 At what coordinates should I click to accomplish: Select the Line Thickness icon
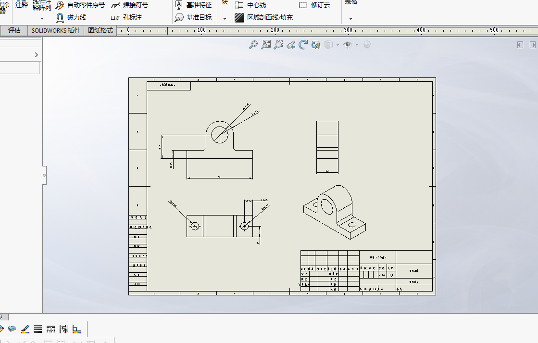click(38, 329)
